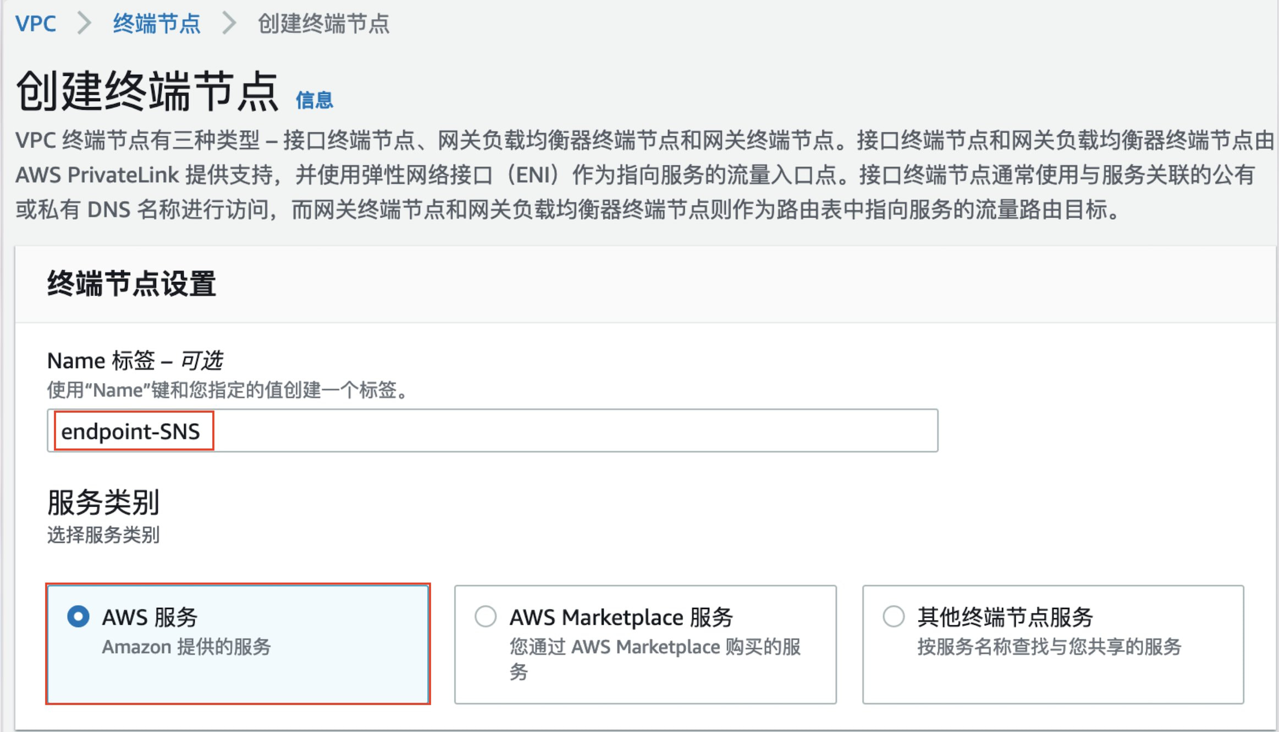Go to the 终端节点 breadcrumb link
Image resolution: width=1279 pixels, height=732 pixels.
pos(157,24)
